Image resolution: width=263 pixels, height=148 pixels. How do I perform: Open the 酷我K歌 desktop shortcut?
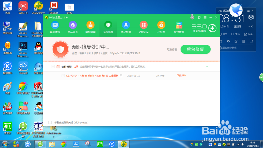coord(8,48)
